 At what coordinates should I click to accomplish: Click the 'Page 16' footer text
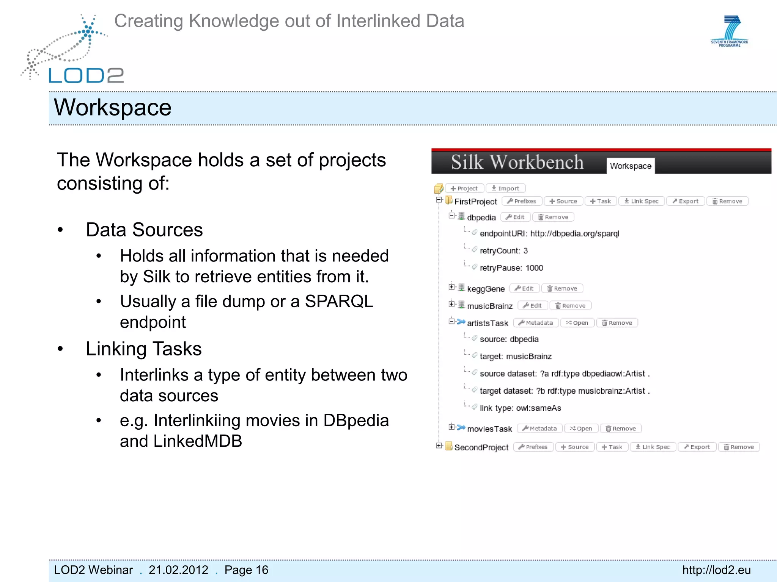coord(246,570)
